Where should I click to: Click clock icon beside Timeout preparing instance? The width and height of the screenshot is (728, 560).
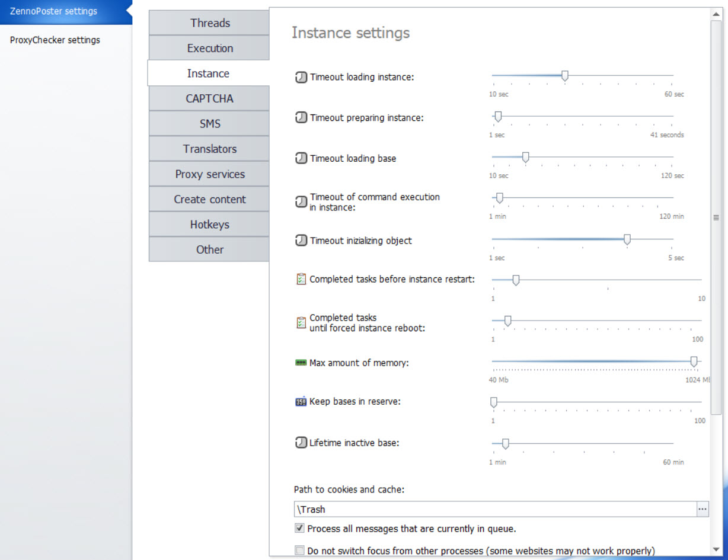tap(301, 117)
